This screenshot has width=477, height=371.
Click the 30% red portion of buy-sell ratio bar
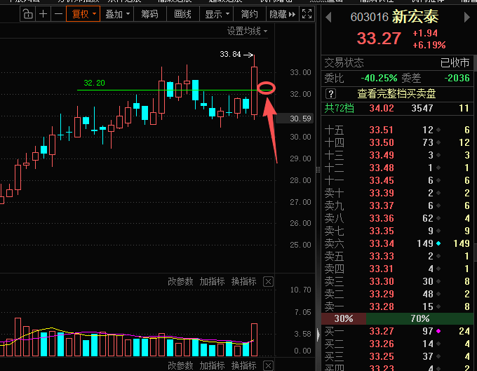tap(344, 318)
